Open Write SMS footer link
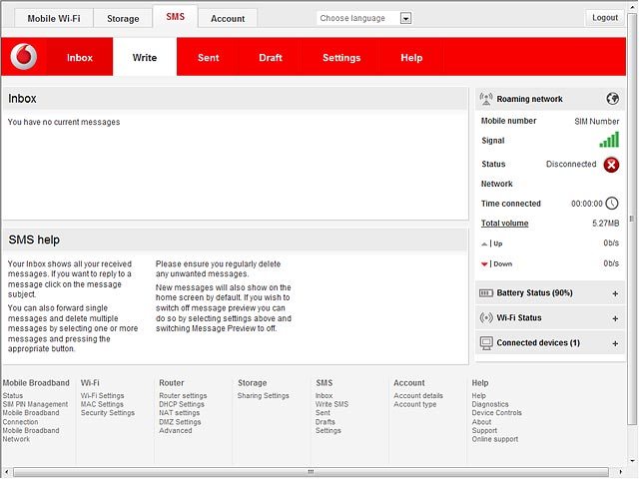This screenshot has height=479, width=639. tap(331, 404)
